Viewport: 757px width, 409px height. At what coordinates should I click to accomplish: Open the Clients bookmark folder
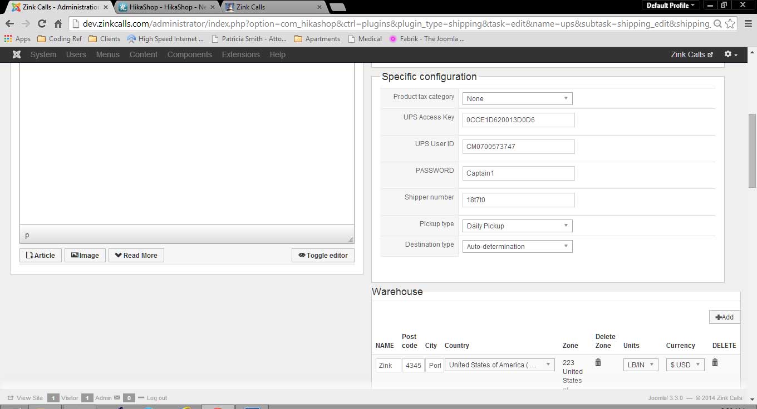(105, 39)
